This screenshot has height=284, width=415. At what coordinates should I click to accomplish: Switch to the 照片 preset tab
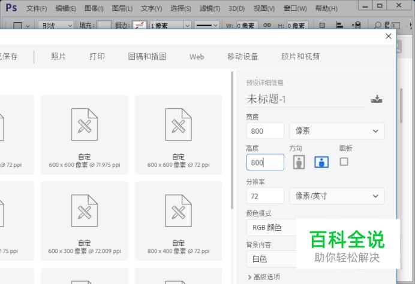[x=58, y=56]
